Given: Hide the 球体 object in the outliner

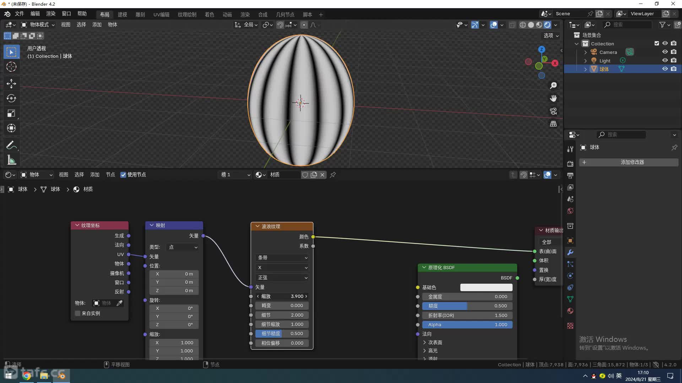Looking at the screenshot, I should pos(665,69).
